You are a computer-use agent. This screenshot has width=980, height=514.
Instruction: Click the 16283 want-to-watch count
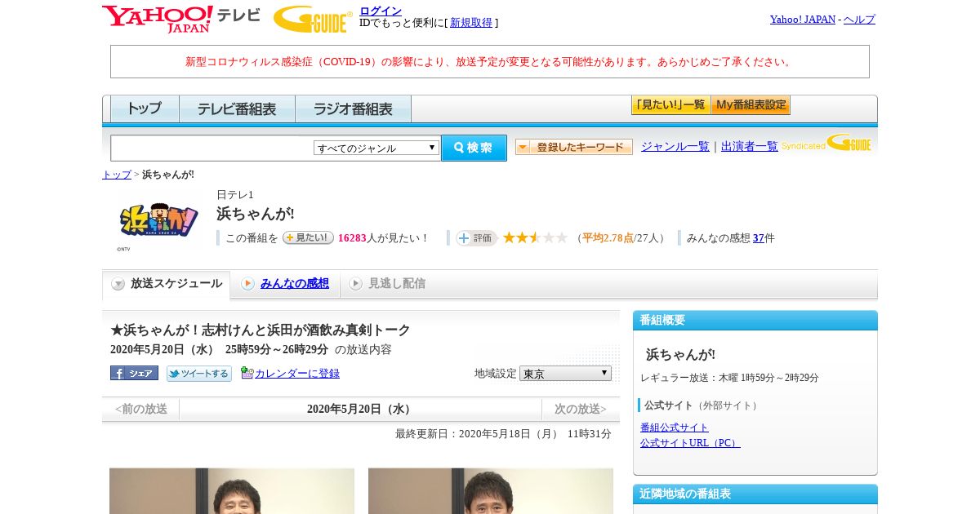[352, 238]
